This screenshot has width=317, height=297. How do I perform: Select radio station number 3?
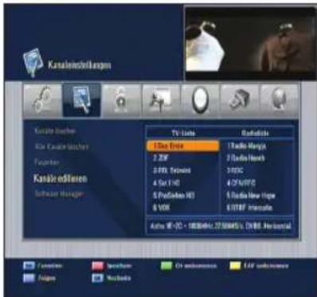click(256, 170)
